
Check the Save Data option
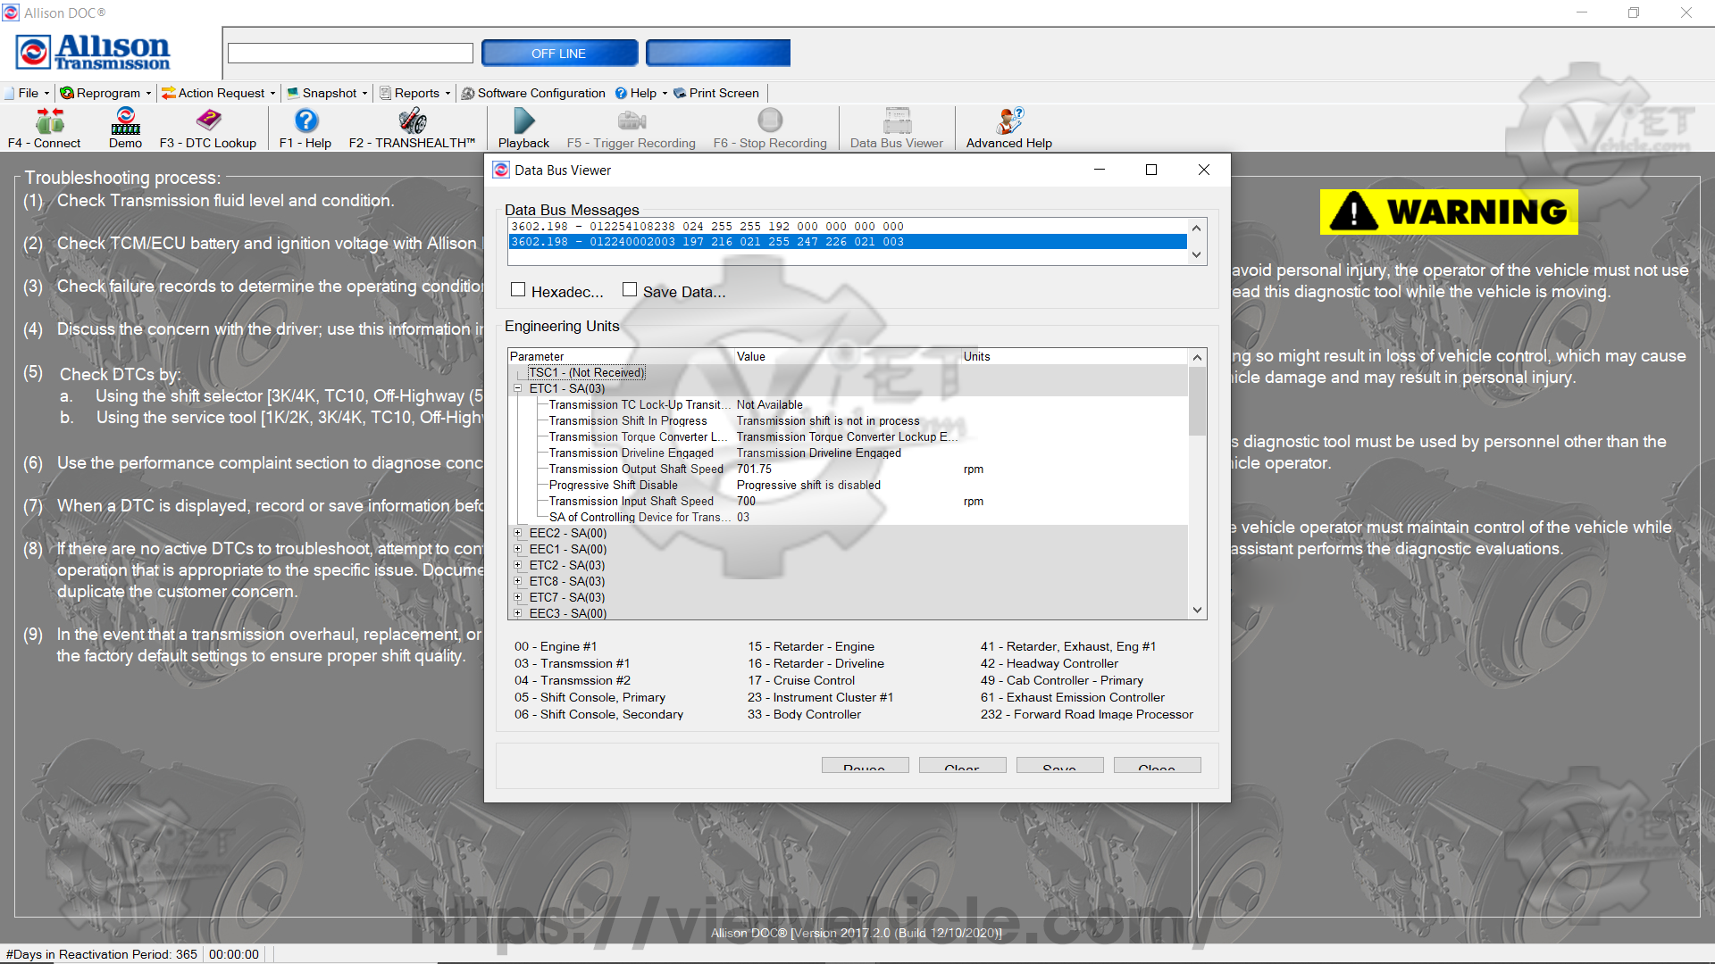point(630,290)
